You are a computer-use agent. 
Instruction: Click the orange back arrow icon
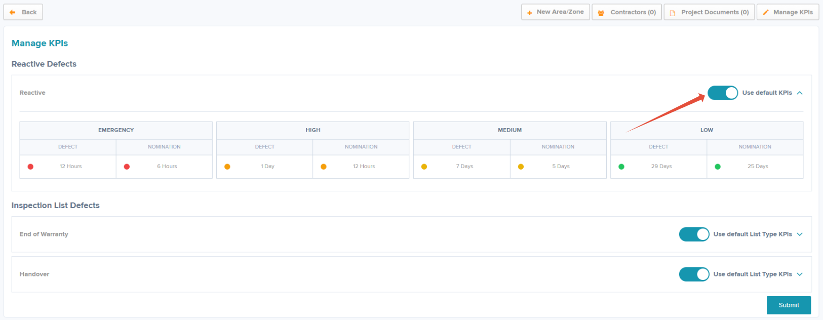tap(13, 12)
